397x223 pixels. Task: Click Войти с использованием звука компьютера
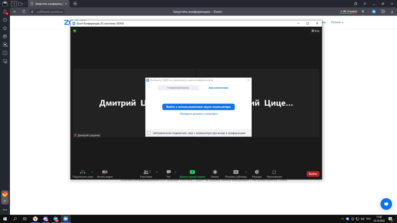[x=198, y=107]
